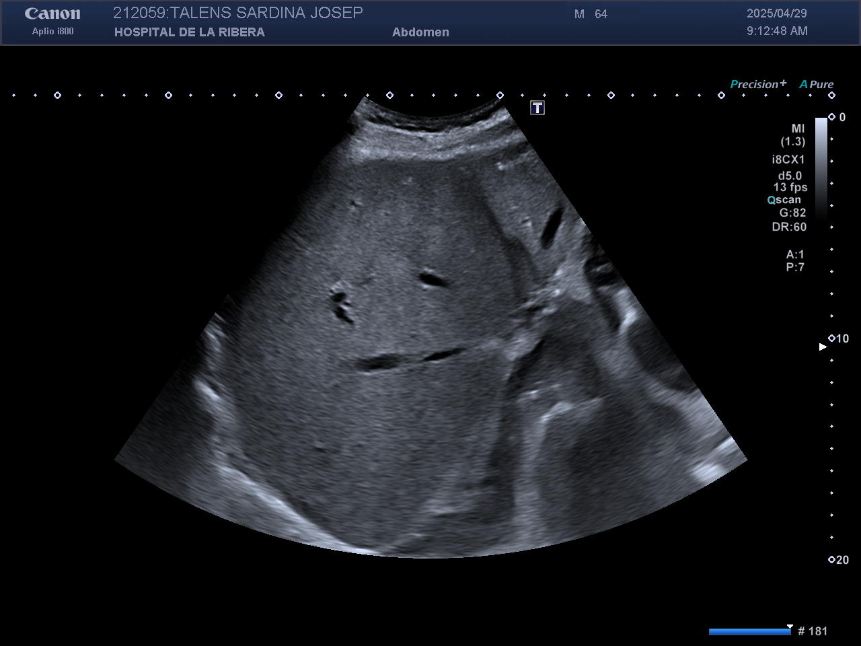Click the depth scale 0 marker
Viewport: 861px width, 646px height.
pos(837,117)
